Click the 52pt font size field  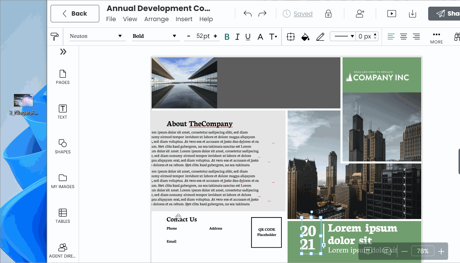(203, 36)
